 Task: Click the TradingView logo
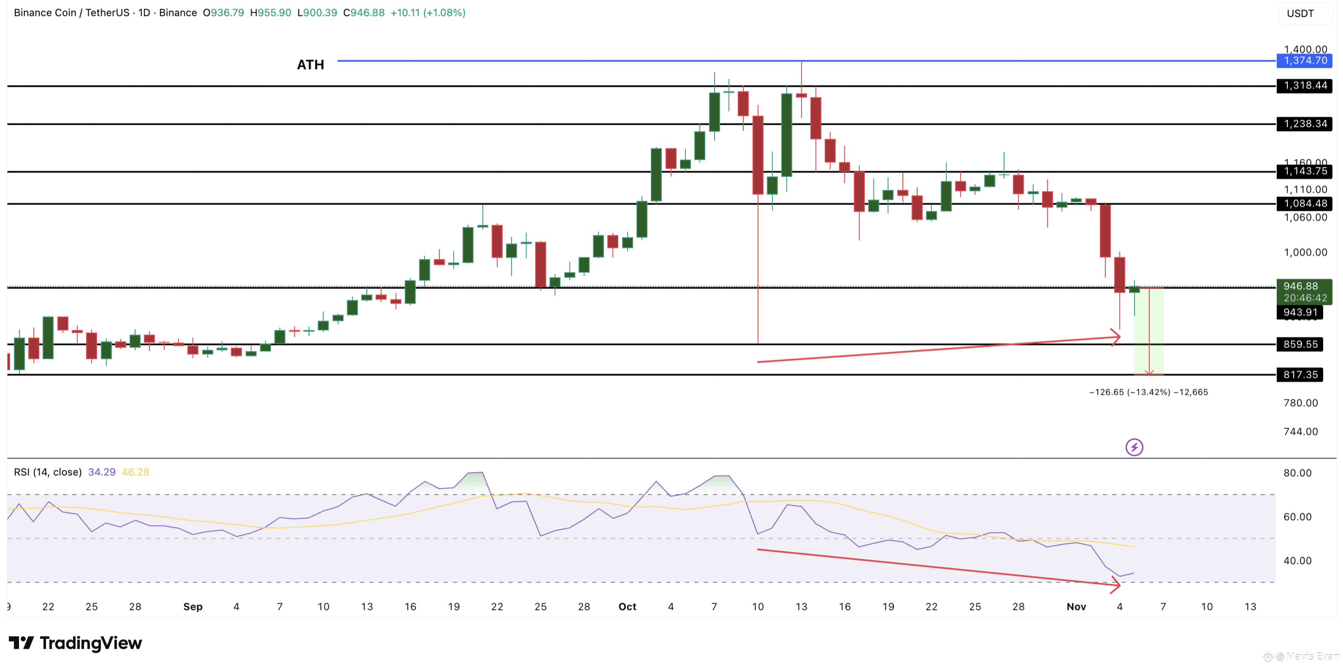click(x=76, y=643)
